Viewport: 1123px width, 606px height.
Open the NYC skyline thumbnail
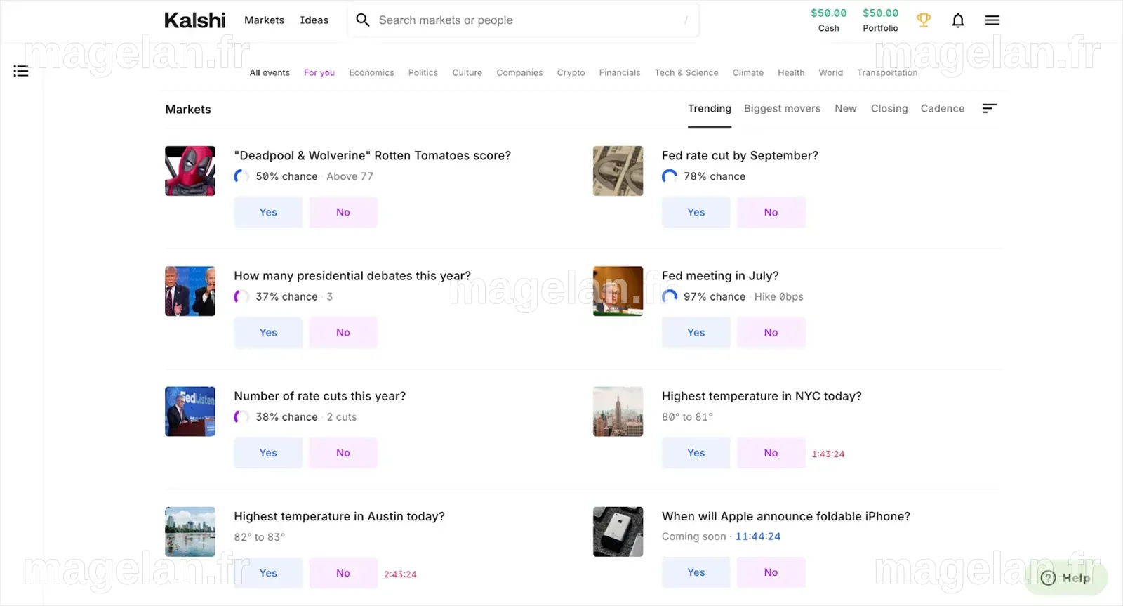[618, 411]
